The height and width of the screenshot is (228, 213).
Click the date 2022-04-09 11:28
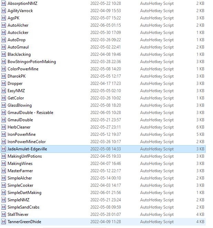click(106, 222)
